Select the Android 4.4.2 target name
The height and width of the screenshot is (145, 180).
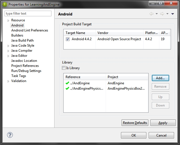point(82,39)
